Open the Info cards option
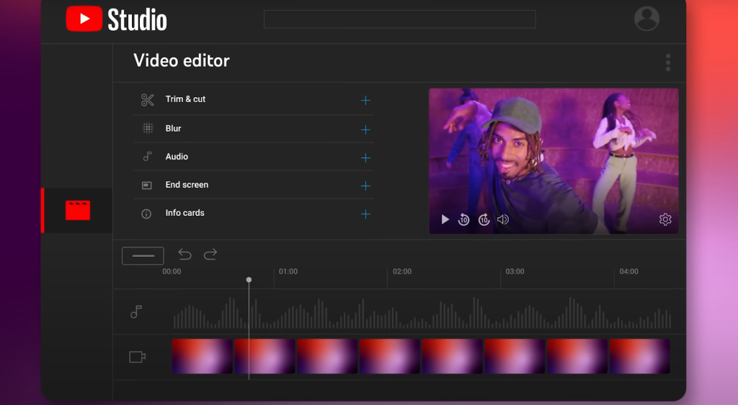The image size is (738, 405). tap(185, 213)
